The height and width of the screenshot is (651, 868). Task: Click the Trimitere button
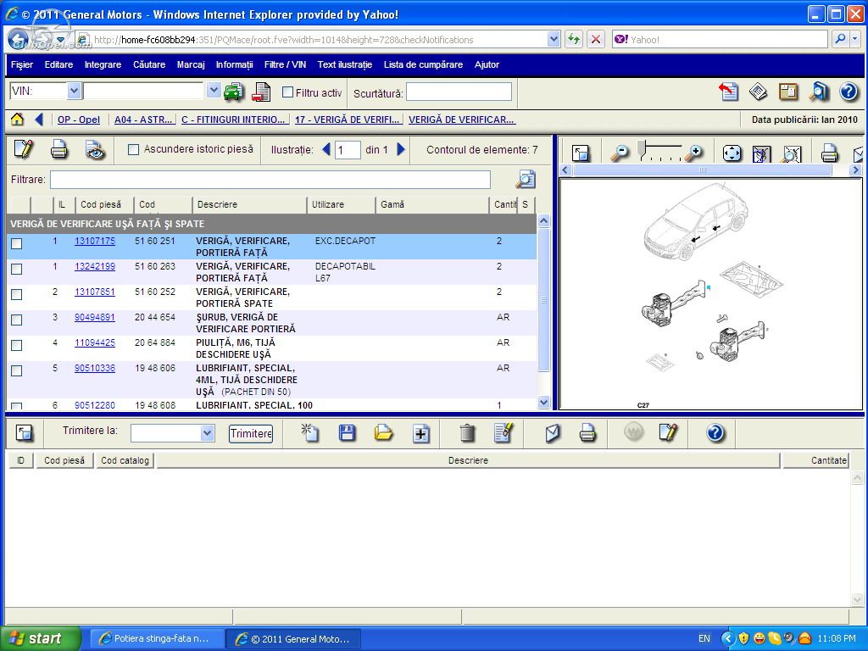pos(251,433)
